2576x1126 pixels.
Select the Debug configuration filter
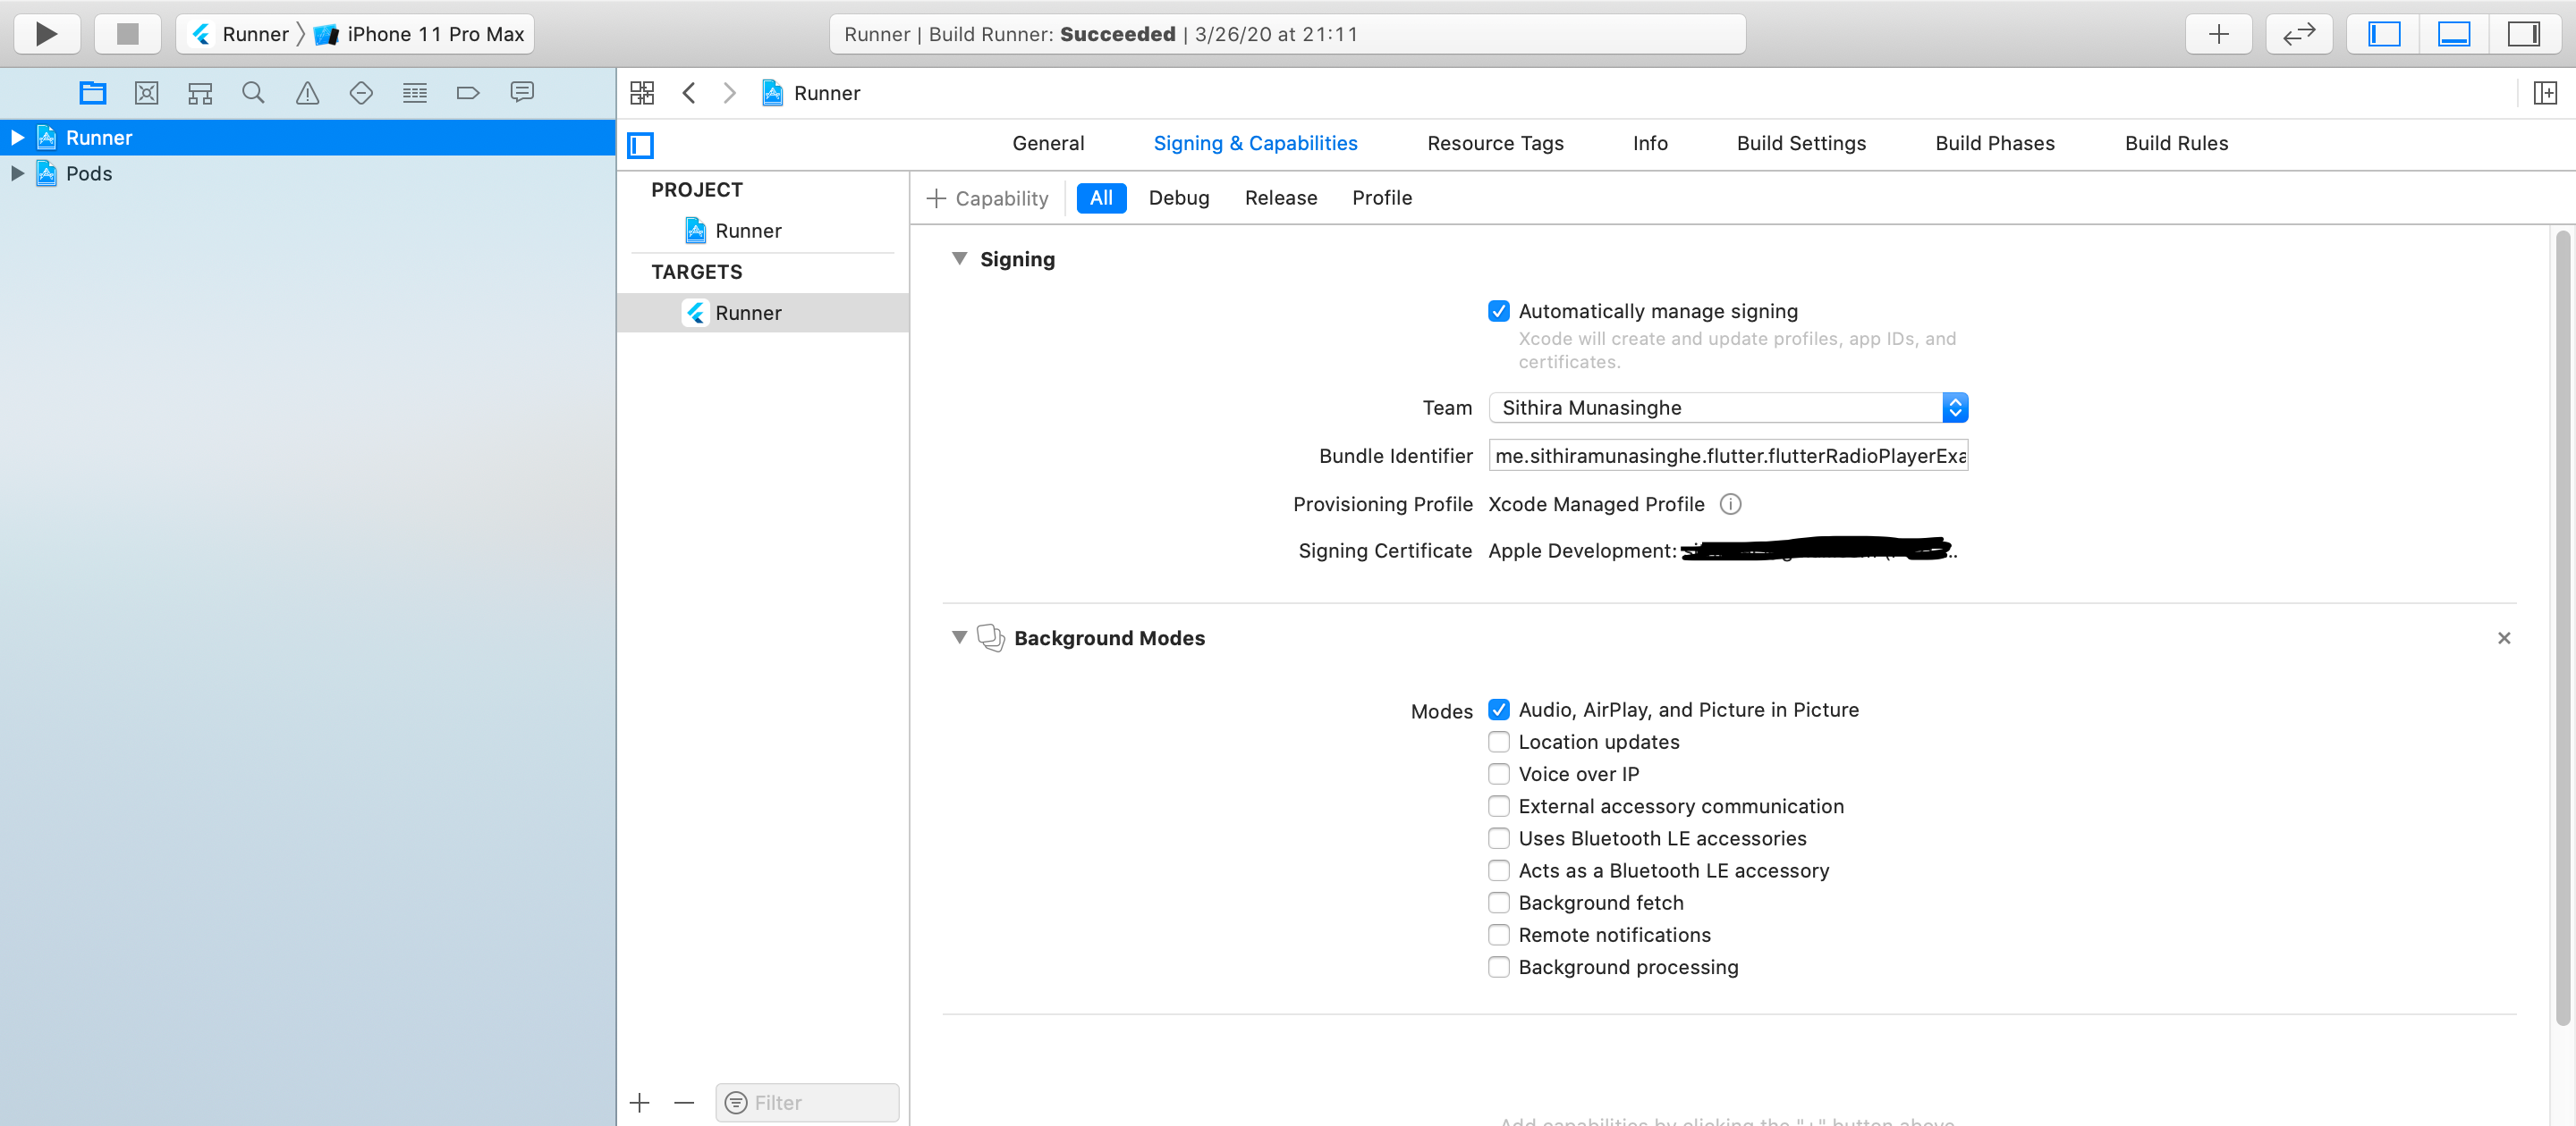point(1178,197)
